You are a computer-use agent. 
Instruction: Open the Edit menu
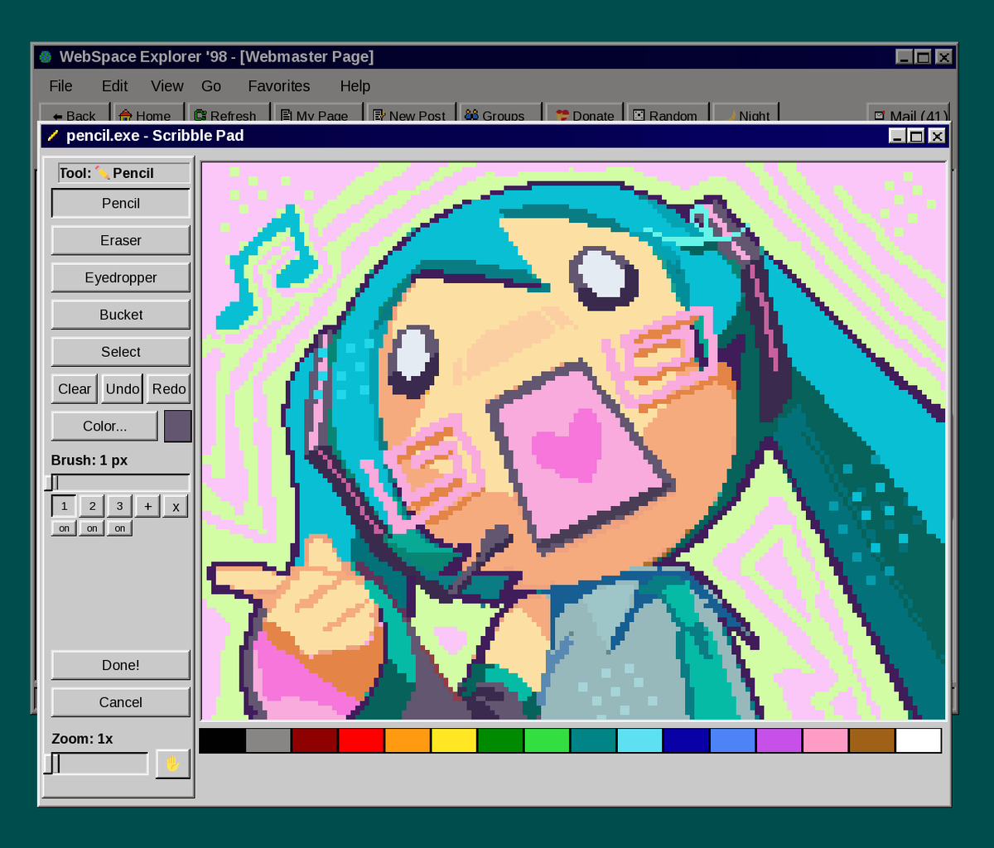114,86
